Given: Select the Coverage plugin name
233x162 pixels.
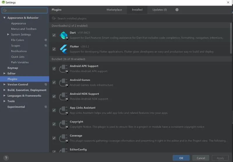Looking at the screenshot, I should pos(76,136).
